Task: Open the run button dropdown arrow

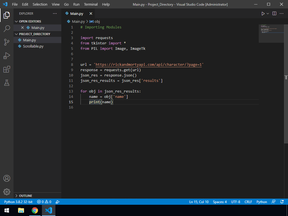Action: point(268,13)
